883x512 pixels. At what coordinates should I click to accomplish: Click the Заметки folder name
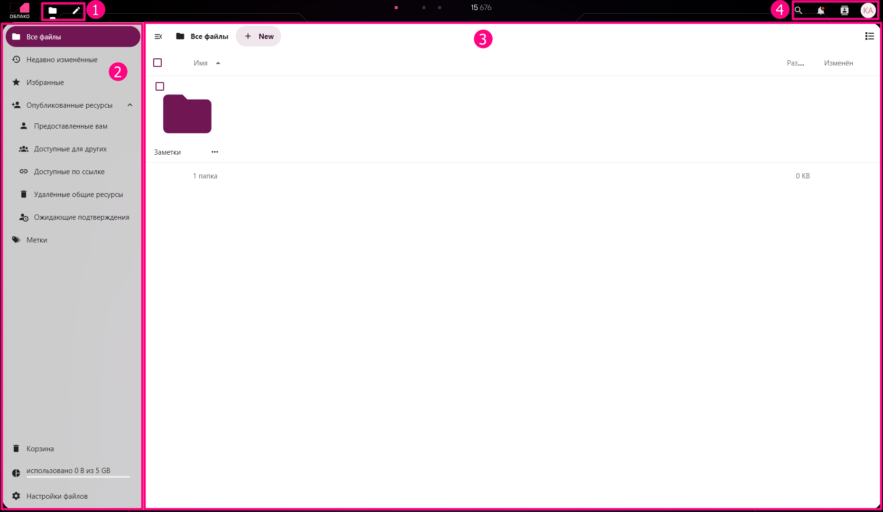[167, 152]
